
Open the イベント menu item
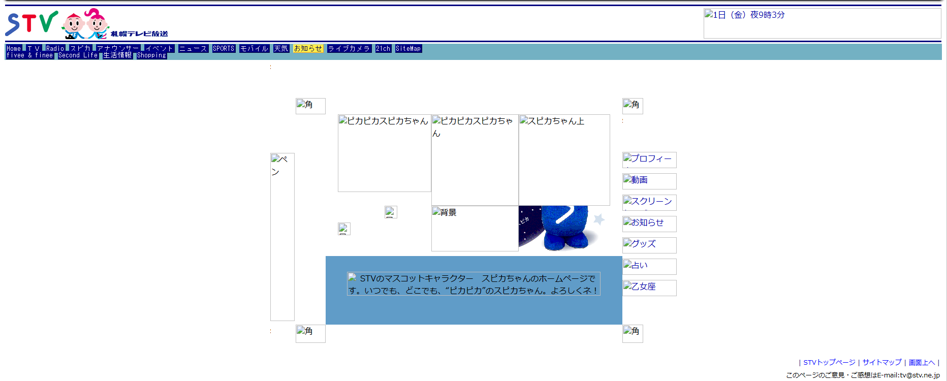tap(159, 49)
